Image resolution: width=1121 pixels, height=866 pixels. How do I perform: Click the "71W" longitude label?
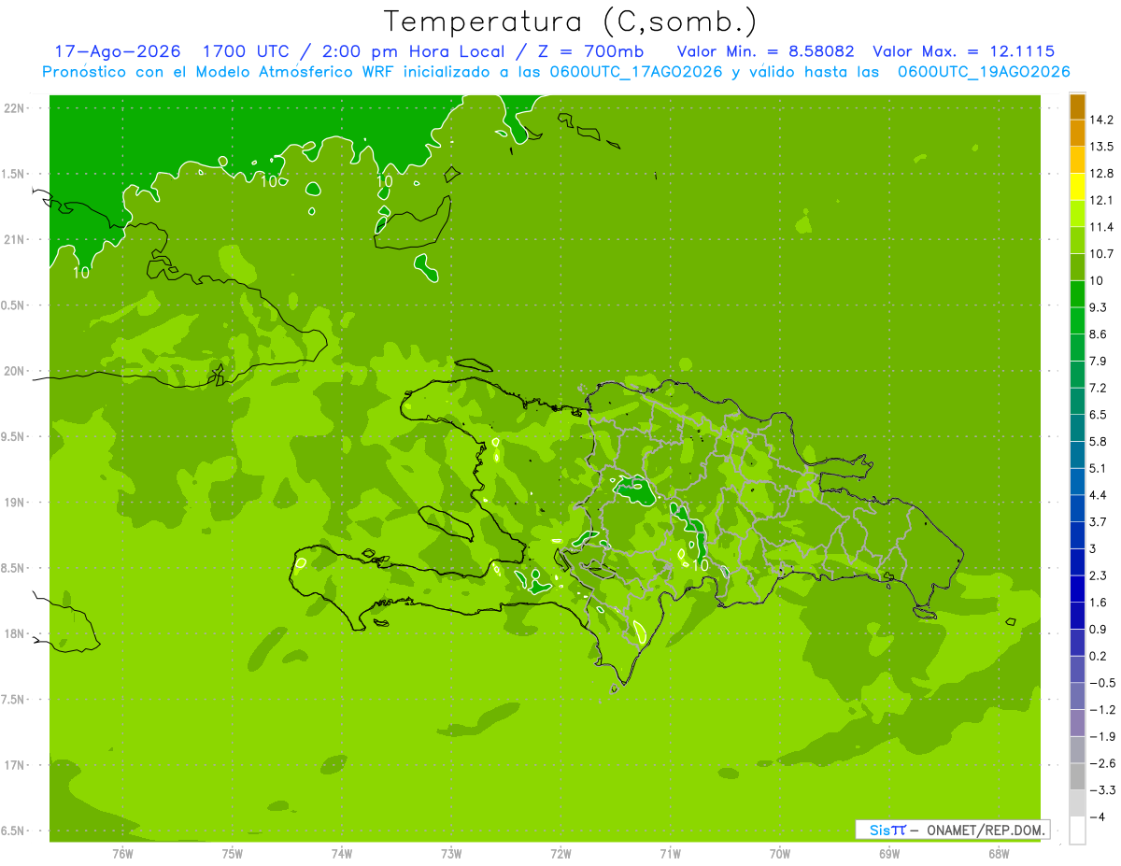(670, 853)
